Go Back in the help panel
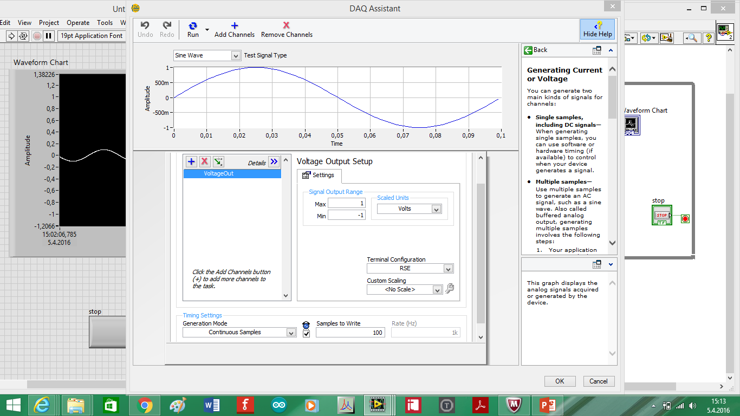This screenshot has width=740, height=416. click(536, 50)
